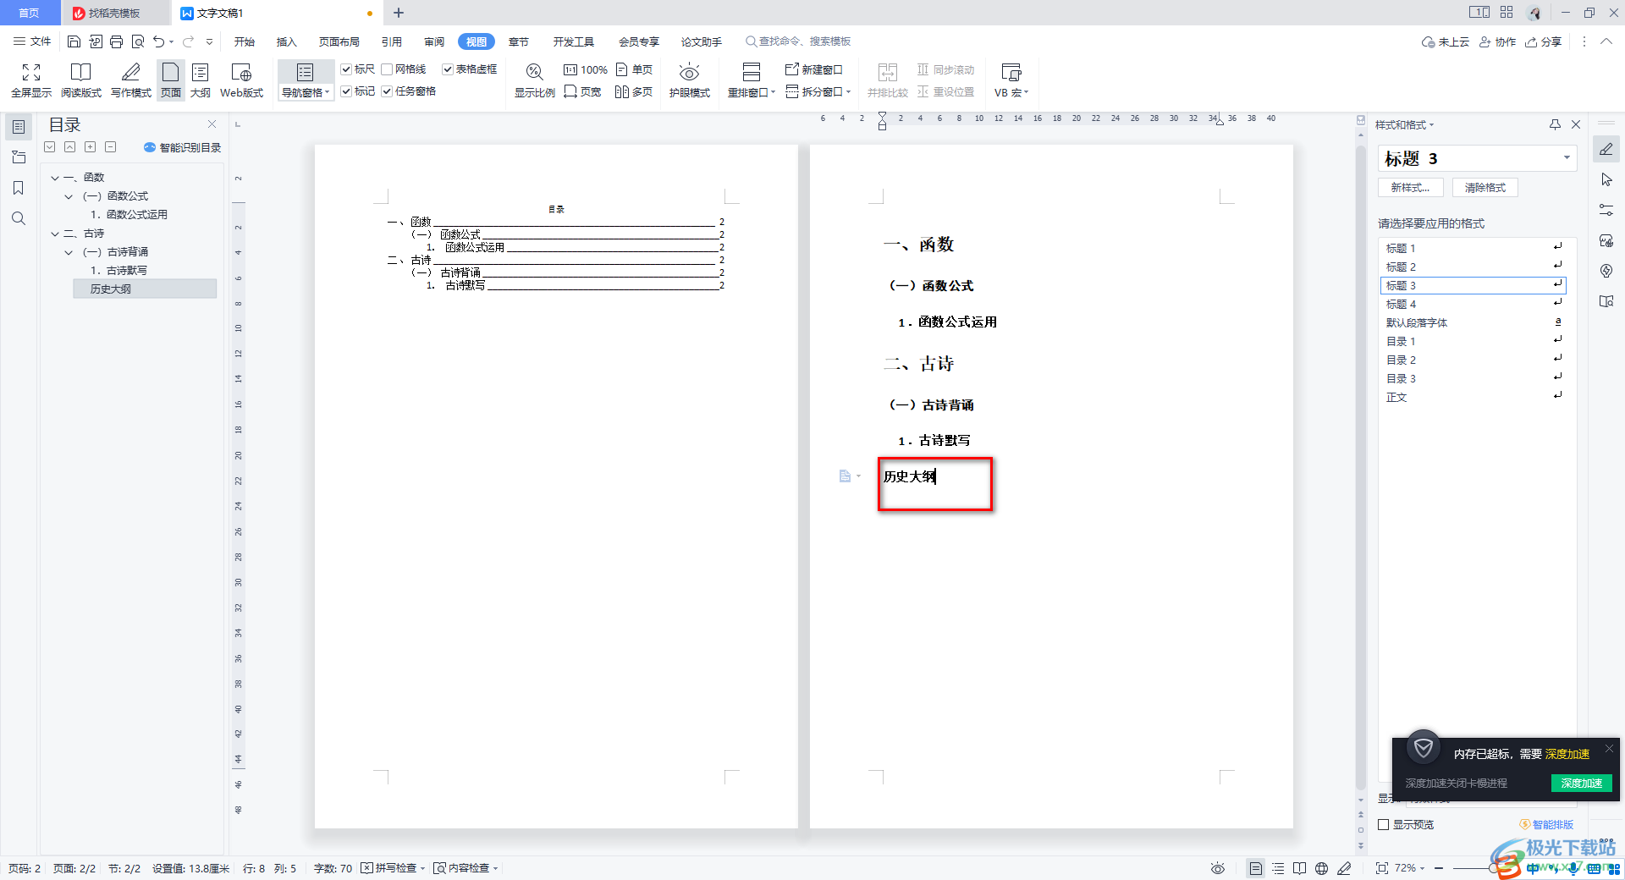Viewport: 1625px width, 880px height.
Task: Toggle spell check in status bar
Action: pos(393,868)
